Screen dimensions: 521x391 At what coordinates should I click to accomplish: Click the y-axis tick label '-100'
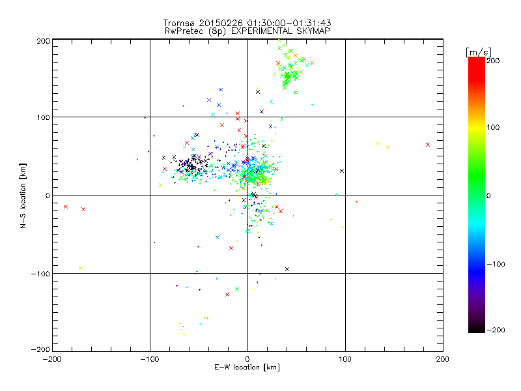(x=40, y=274)
